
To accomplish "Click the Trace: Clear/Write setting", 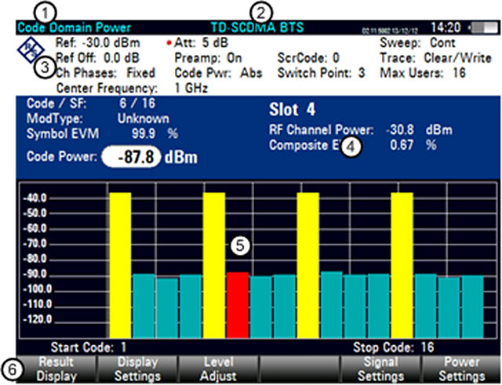I will click(435, 58).
